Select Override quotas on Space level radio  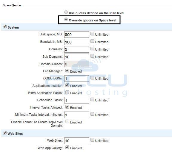tap(66, 19)
